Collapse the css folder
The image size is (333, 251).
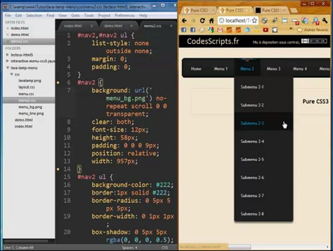12,74
